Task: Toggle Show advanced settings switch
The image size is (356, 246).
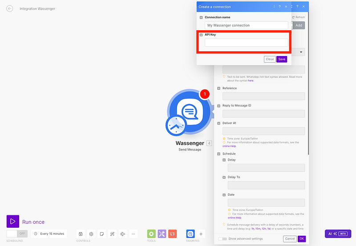Action: click(222, 239)
